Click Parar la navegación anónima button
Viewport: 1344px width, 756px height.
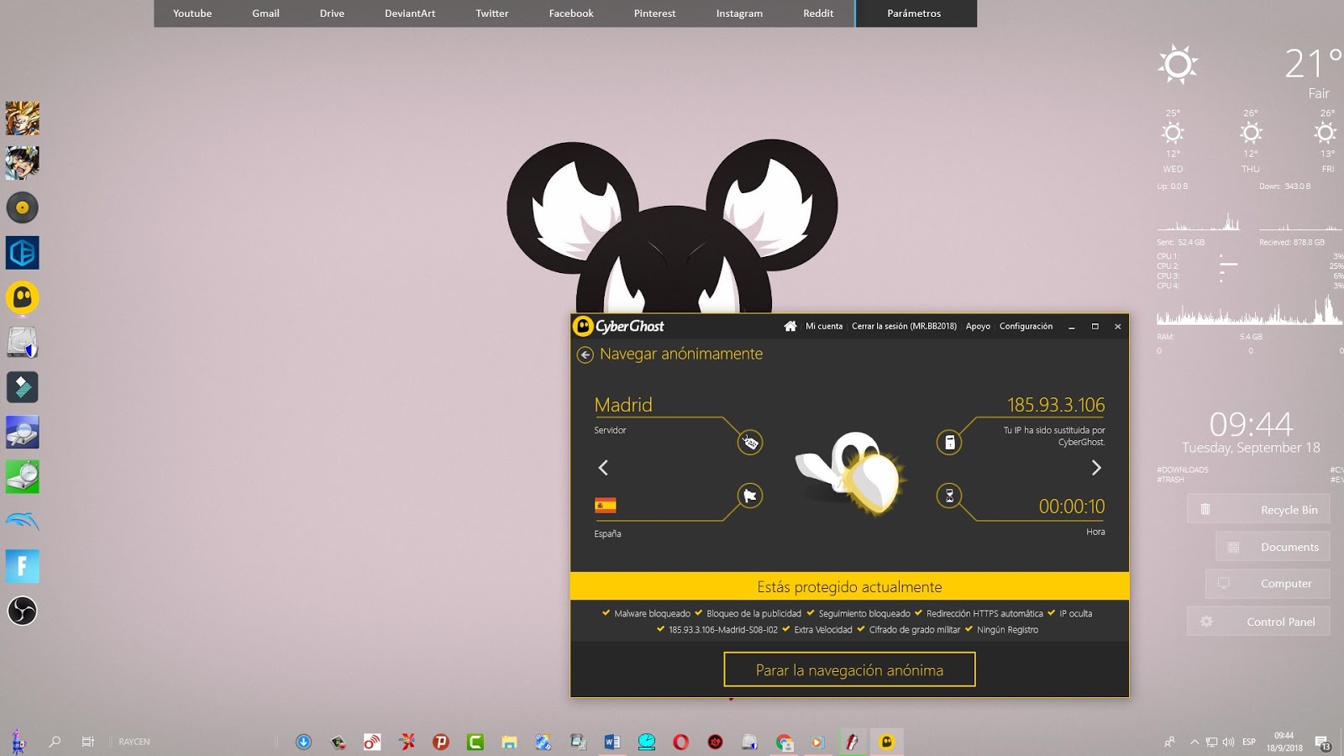[x=849, y=669]
